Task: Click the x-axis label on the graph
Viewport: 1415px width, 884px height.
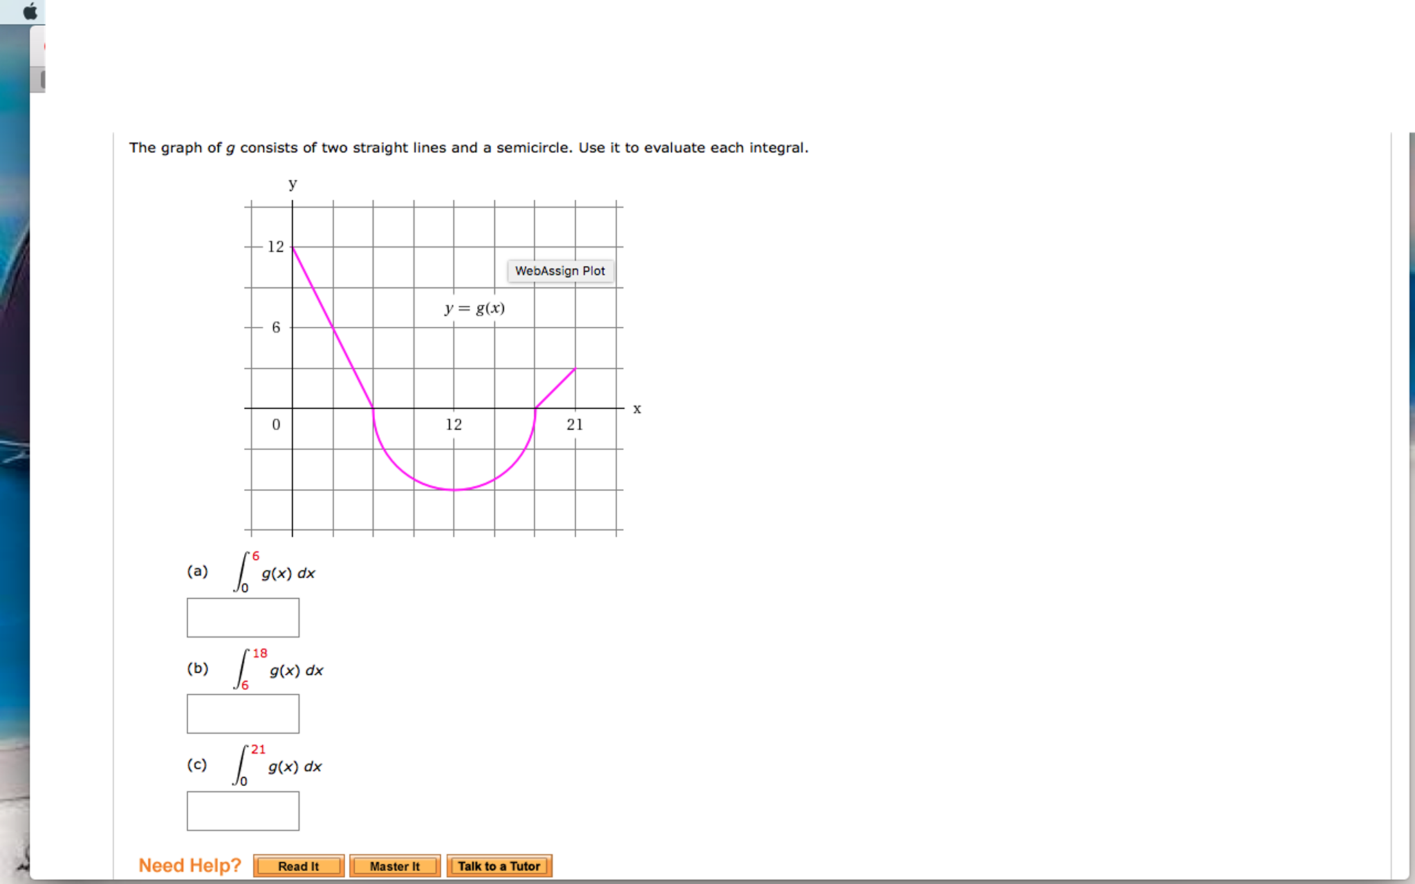Action: [636, 408]
